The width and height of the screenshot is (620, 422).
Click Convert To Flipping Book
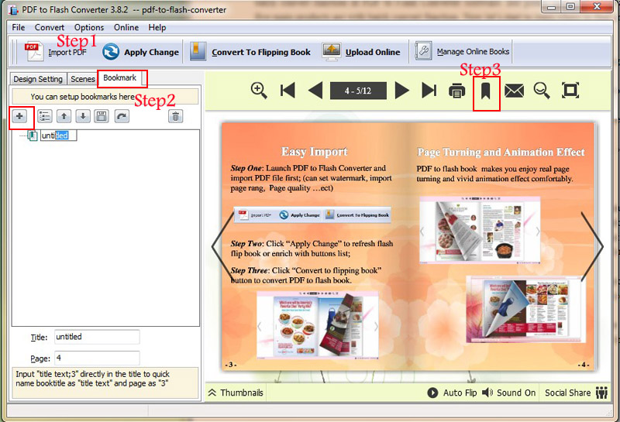coord(250,52)
